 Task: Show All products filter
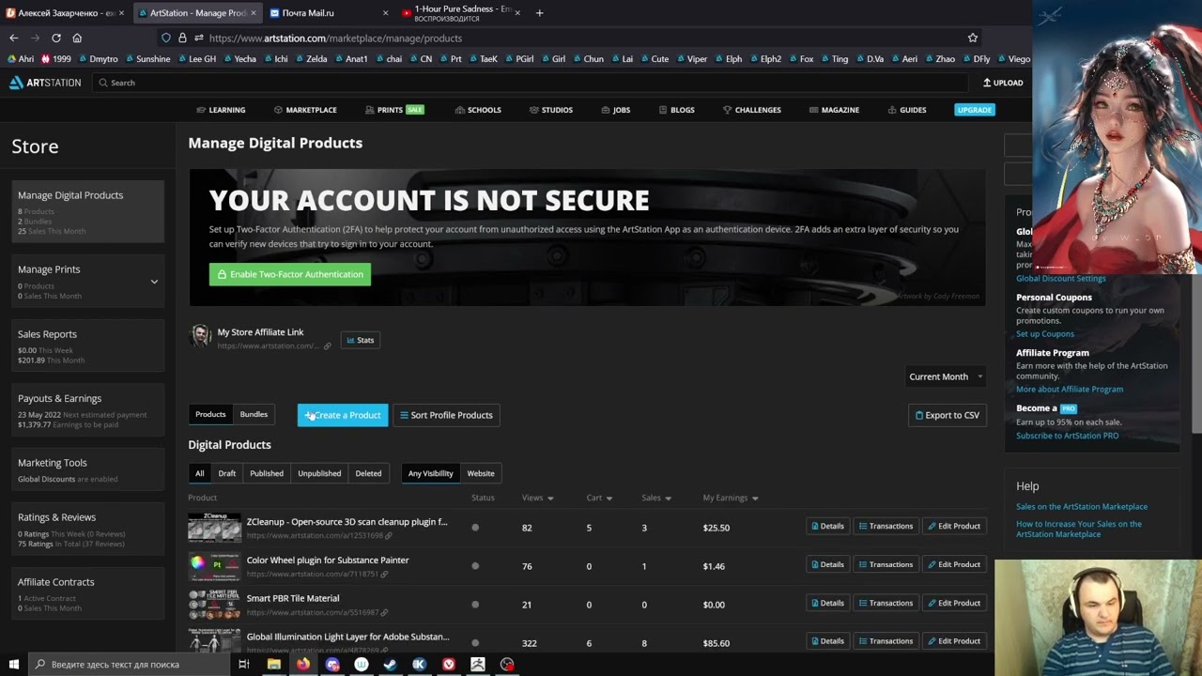point(199,473)
